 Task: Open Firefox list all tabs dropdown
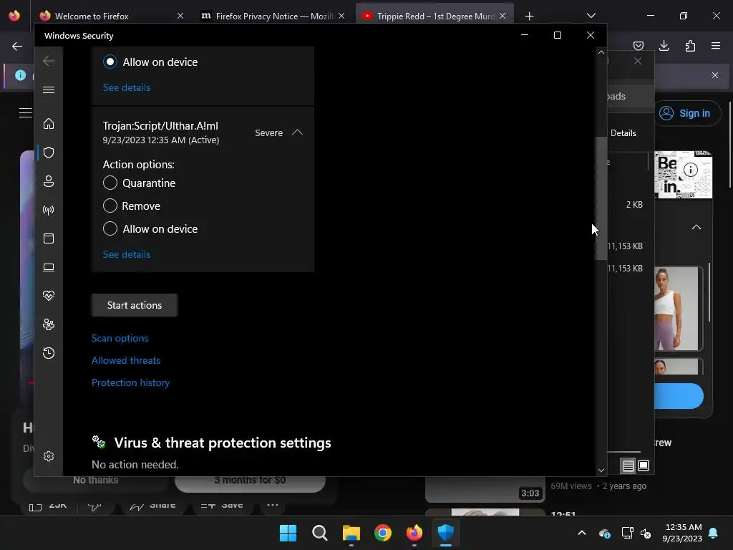(x=591, y=16)
